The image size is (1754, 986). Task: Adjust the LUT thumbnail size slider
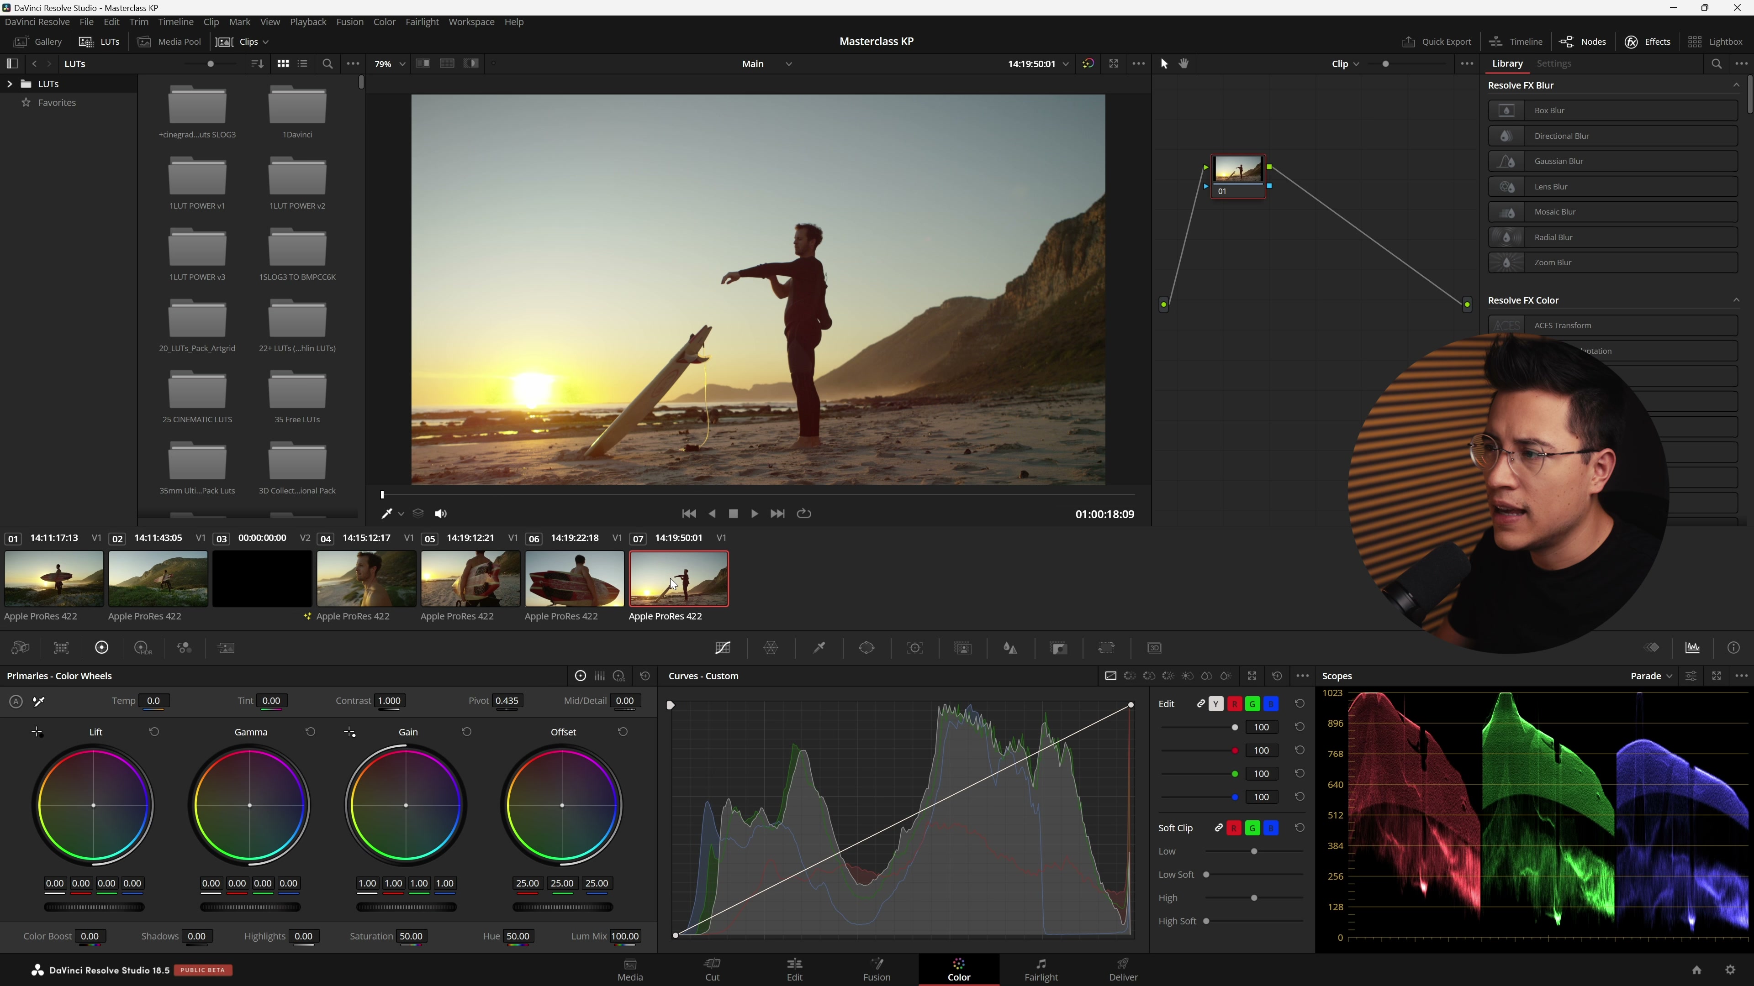pyautogui.click(x=211, y=63)
